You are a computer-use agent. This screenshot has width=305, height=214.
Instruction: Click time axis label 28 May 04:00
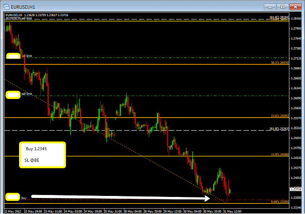133,211
